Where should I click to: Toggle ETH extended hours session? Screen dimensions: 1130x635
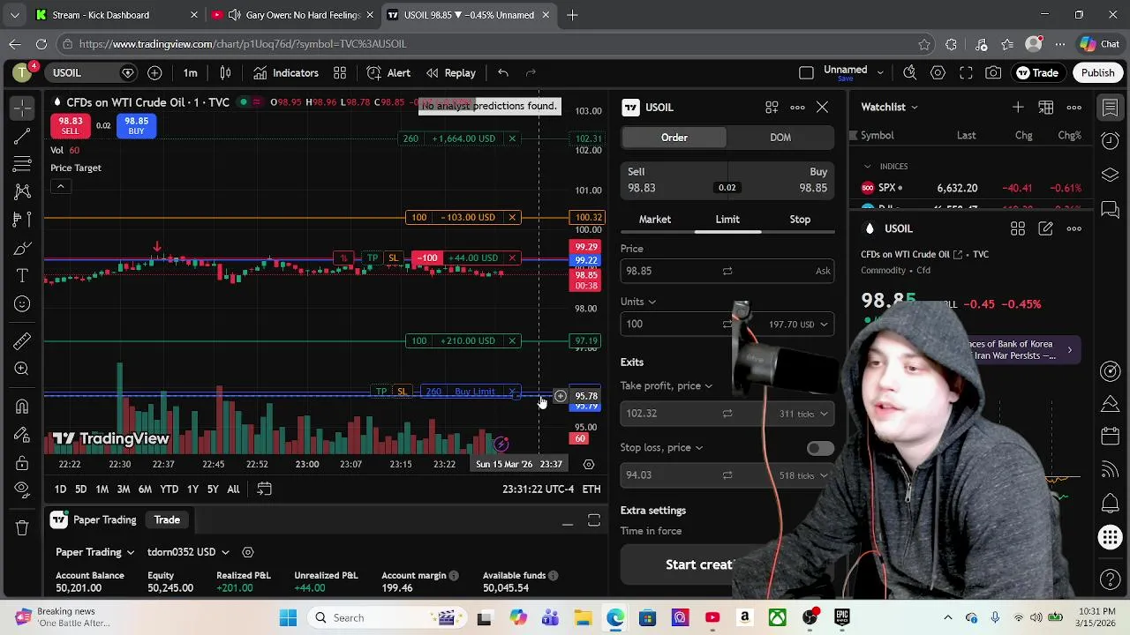pos(591,489)
